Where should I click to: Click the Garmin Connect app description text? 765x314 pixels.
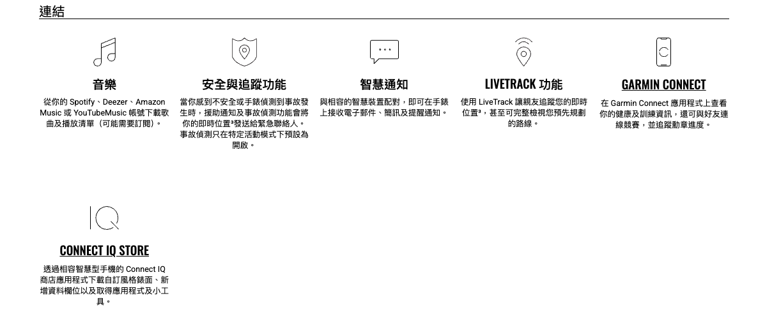[x=663, y=114]
